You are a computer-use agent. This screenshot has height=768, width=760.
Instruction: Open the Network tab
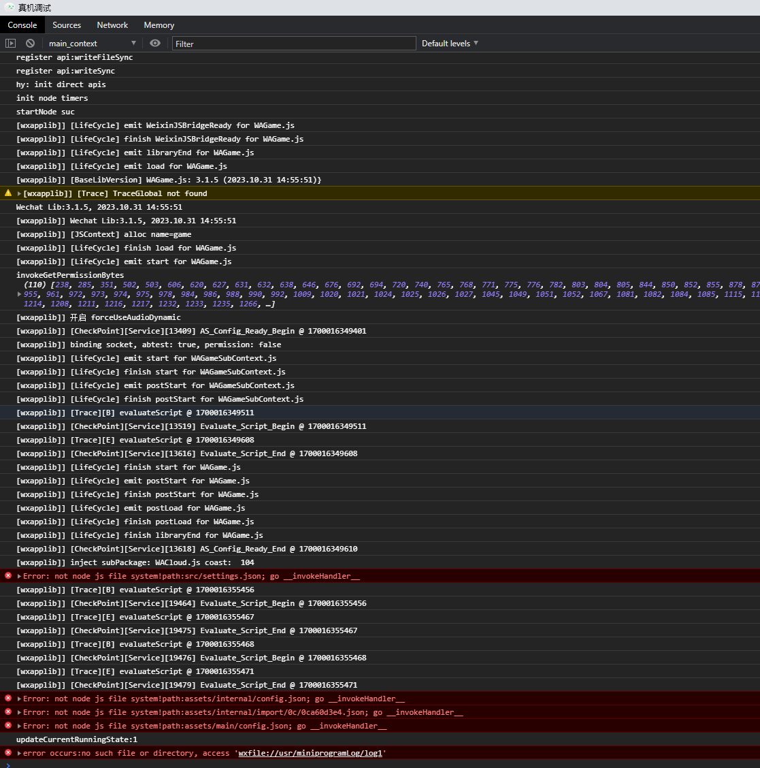[x=112, y=25]
